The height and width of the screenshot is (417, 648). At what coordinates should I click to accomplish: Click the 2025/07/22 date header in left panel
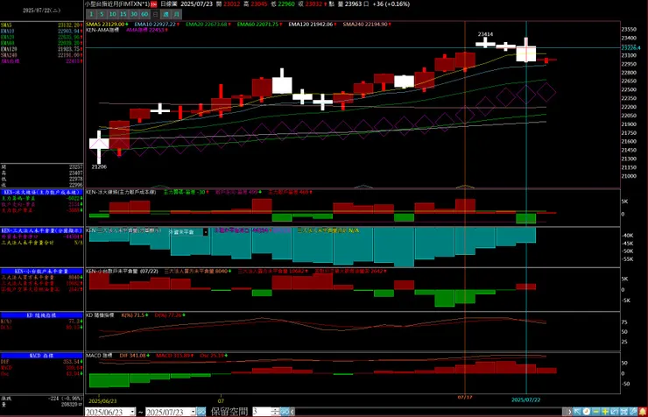pos(41,11)
